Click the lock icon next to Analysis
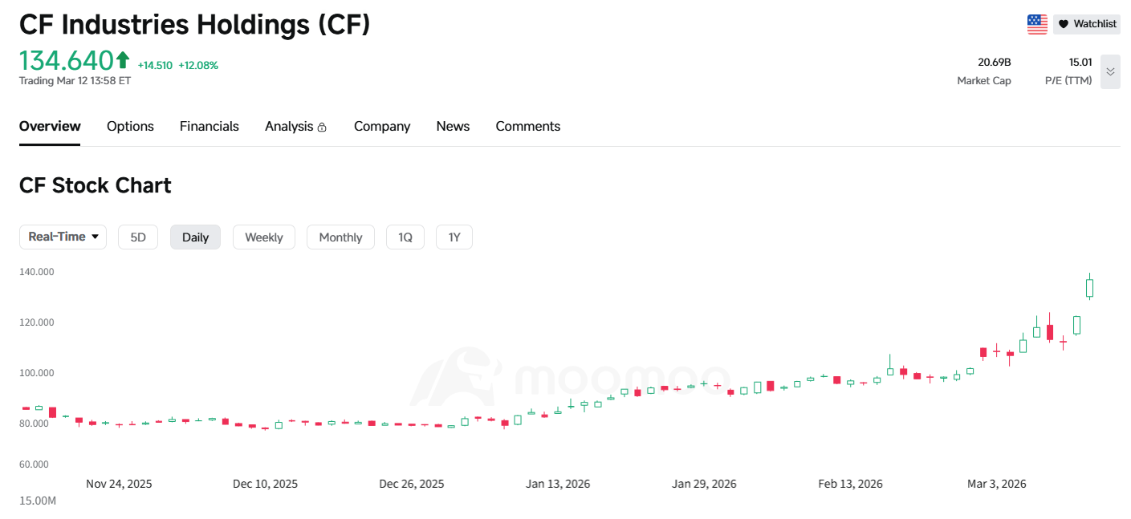 [x=322, y=128]
